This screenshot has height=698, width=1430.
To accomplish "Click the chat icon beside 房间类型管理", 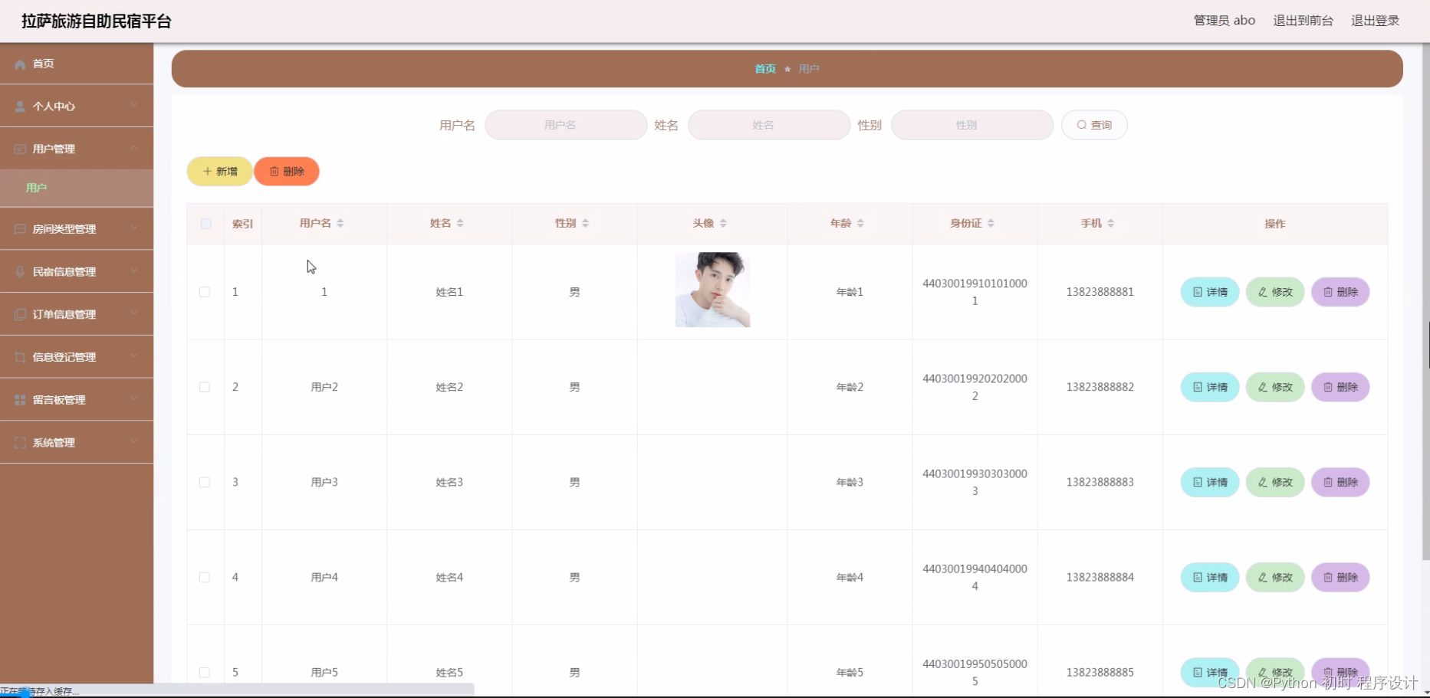I will pos(20,229).
